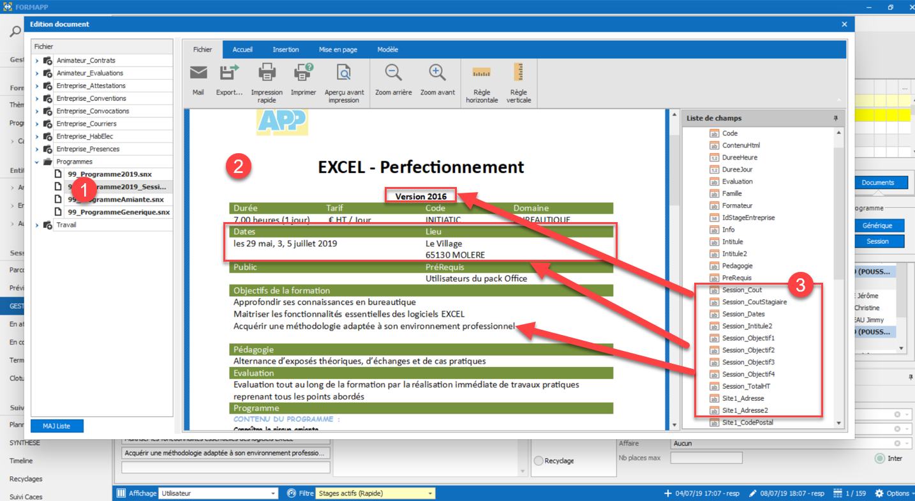Select the Session_Objectif1 field
Viewport: 915px width, 501px height.
pos(748,338)
